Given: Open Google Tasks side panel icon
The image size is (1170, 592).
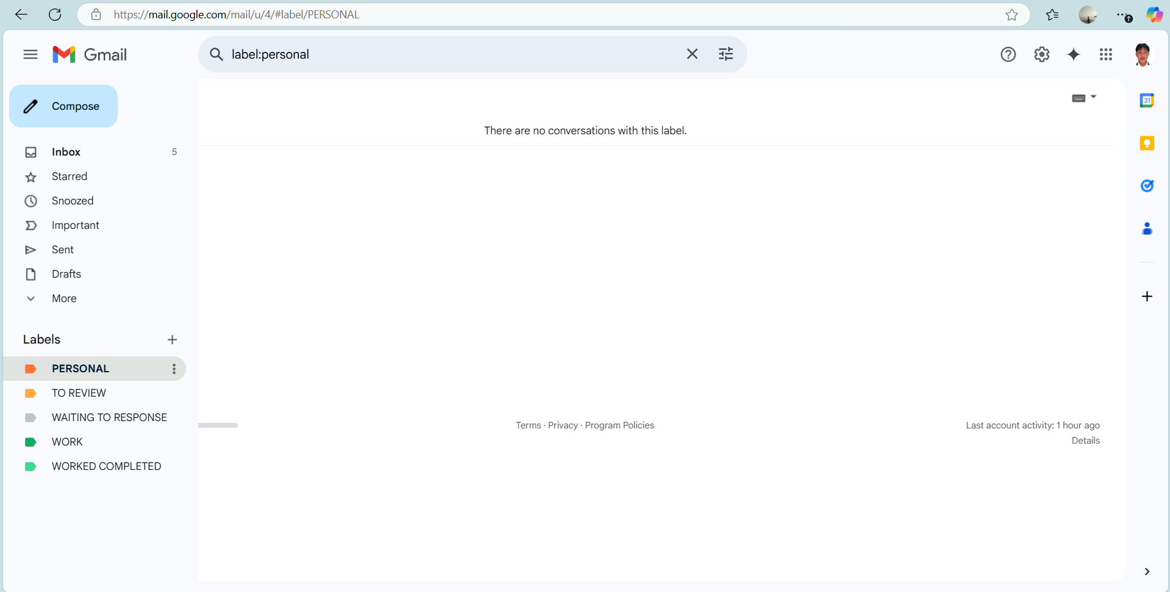Looking at the screenshot, I should pyautogui.click(x=1147, y=186).
